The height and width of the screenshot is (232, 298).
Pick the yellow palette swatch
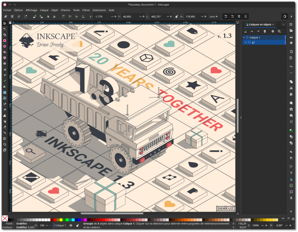tap(61, 220)
